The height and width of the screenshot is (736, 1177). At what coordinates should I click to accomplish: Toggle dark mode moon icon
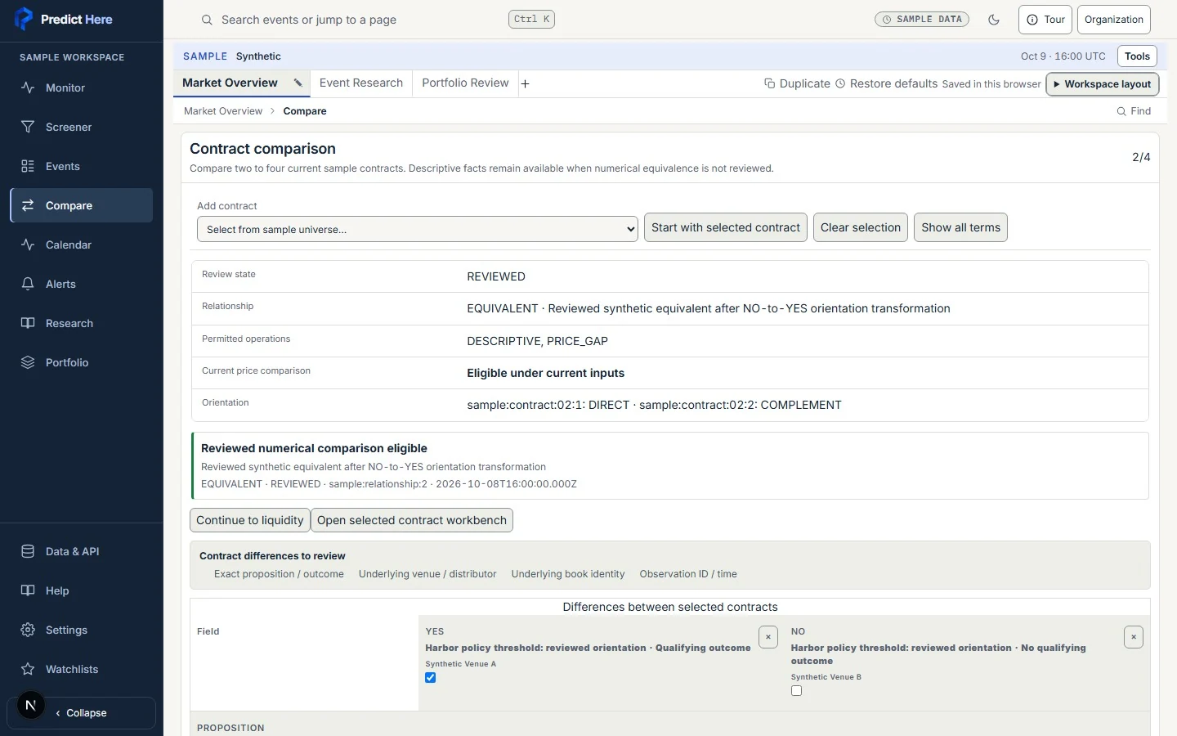[x=994, y=20]
